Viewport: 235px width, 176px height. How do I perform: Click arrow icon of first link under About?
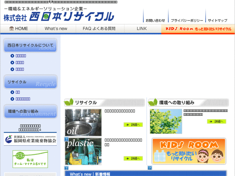(x=12, y=56)
